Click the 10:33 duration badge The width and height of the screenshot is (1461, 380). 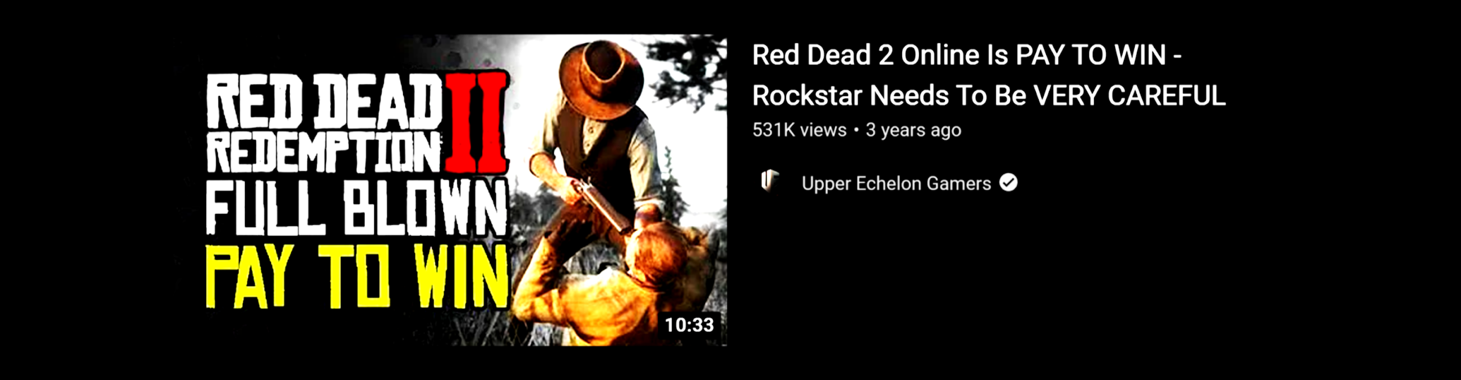pyautogui.click(x=689, y=325)
